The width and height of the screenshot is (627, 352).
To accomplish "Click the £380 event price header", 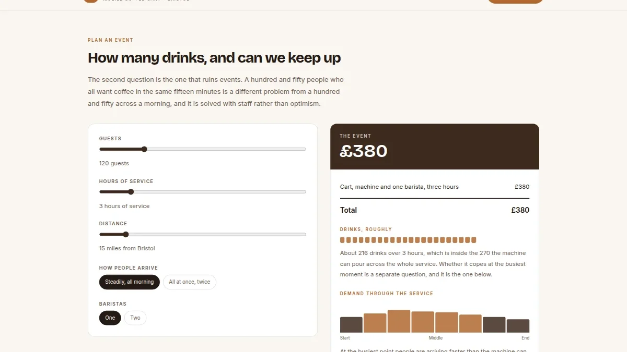I will pos(364,151).
